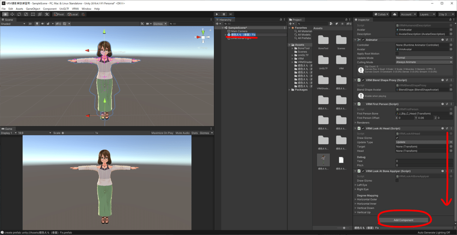This screenshot has height=235, width=457.
Task: Select the Rotate tool in toolbar
Action: click(x=19, y=14)
